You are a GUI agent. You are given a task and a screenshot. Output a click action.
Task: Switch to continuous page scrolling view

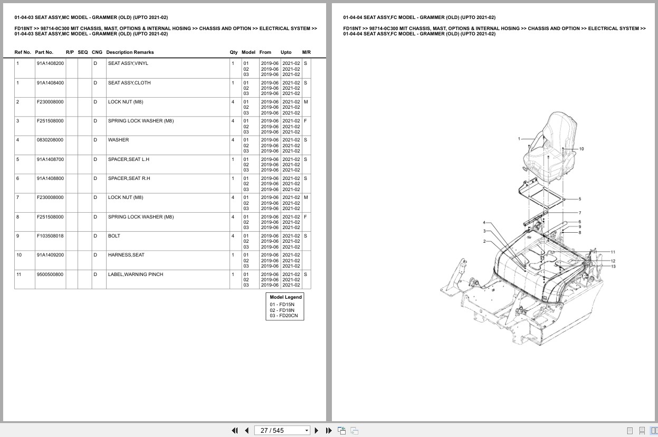(642, 431)
